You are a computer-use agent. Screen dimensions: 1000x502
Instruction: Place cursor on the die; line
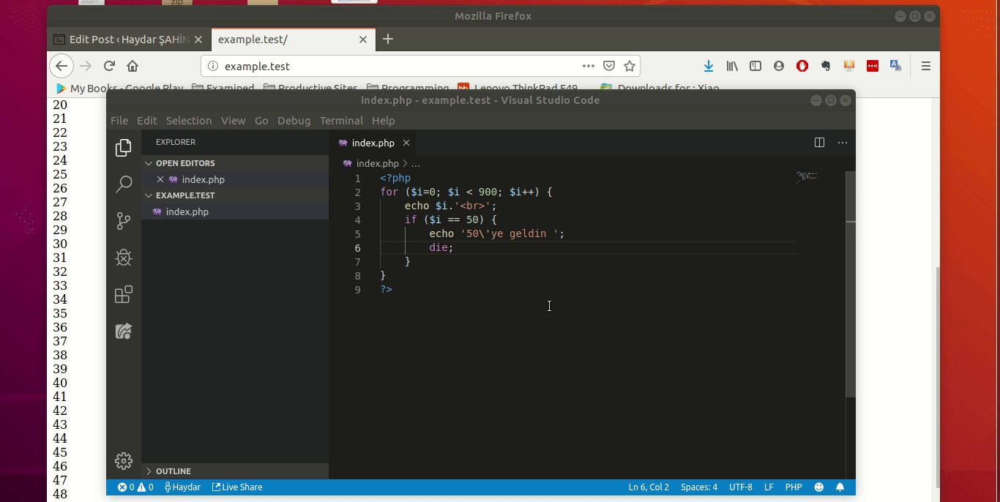pyautogui.click(x=441, y=247)
